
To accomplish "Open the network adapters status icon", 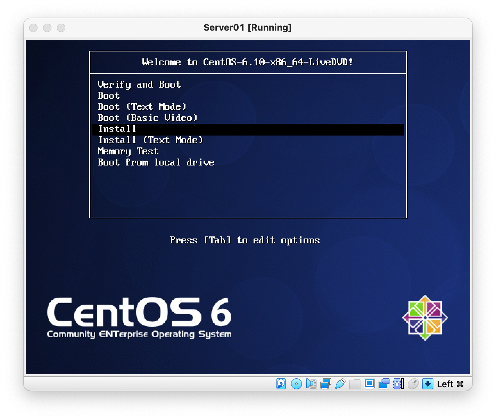I will point(325,384).
